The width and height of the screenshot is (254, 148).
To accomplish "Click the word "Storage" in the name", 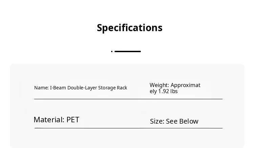I will tap(107, 88).
